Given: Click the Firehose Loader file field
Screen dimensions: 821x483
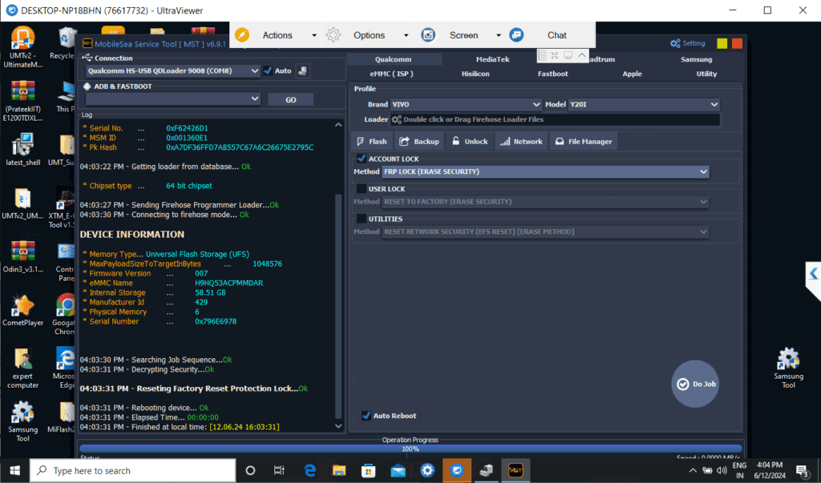Looking at the screenshot, I should [555, 119].
